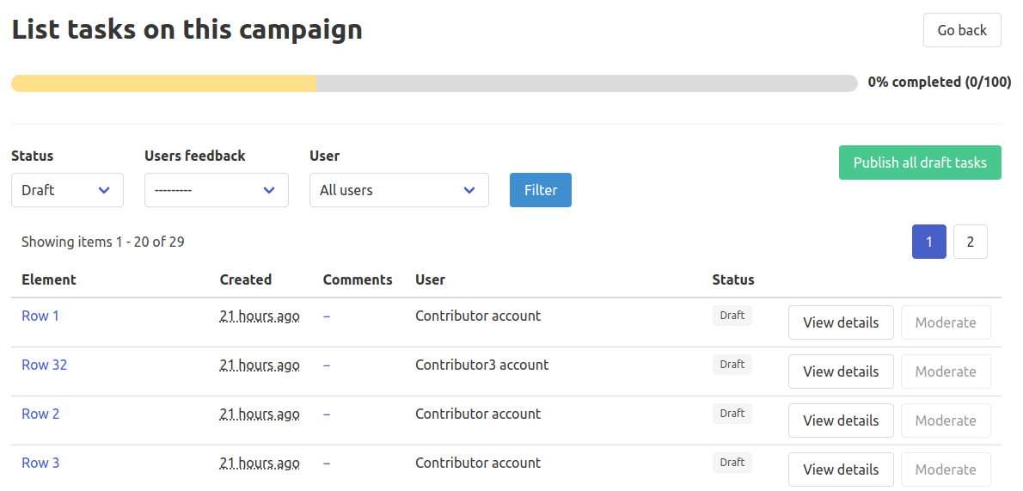View details for Row 3

[841, 470]
